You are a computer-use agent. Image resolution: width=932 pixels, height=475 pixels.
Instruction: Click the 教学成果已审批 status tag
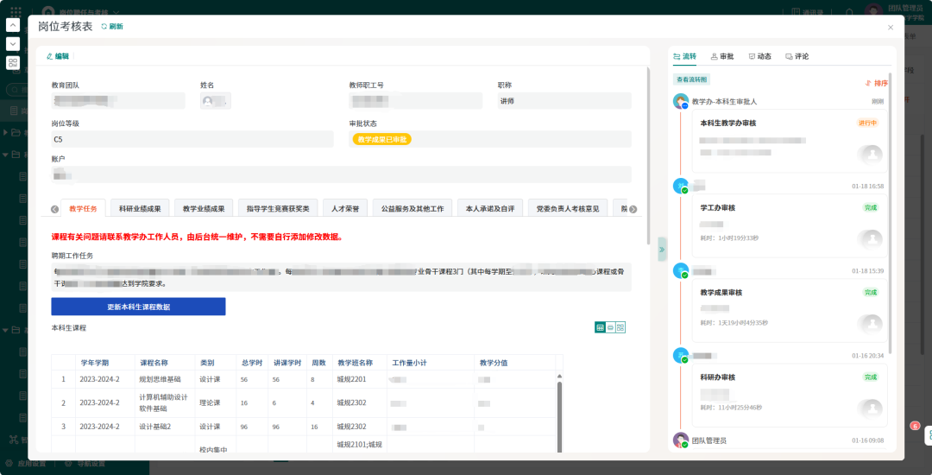coord(382,139)
